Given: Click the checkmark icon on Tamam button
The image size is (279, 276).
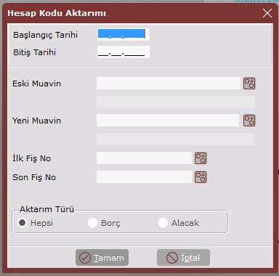Looking at the screenshot, I should click(85, 258).
